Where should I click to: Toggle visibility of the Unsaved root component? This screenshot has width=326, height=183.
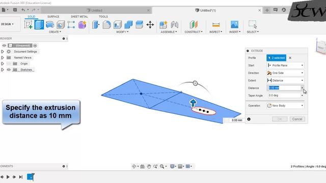coord(4,45)
